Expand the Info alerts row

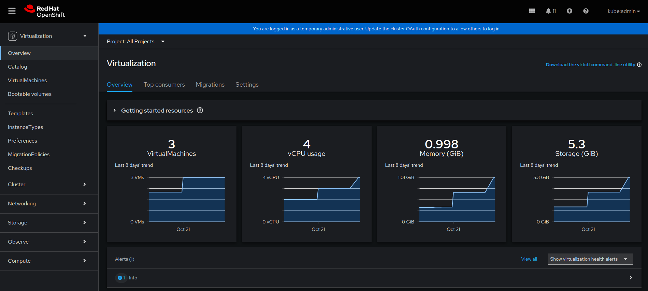(x=631, y=278)
